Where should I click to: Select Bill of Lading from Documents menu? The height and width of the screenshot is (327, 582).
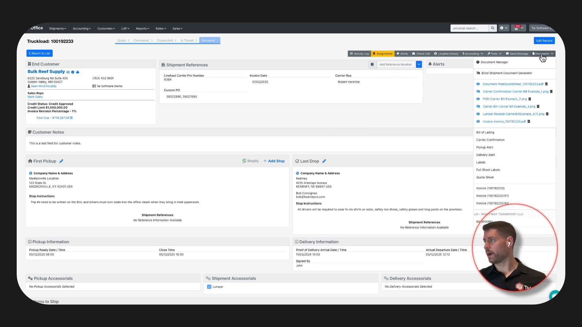[x=485, y=132]
